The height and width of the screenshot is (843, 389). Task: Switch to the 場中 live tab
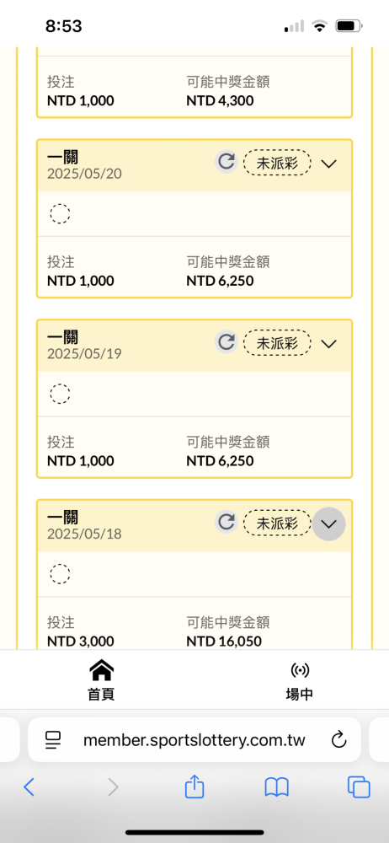point(299,680)
